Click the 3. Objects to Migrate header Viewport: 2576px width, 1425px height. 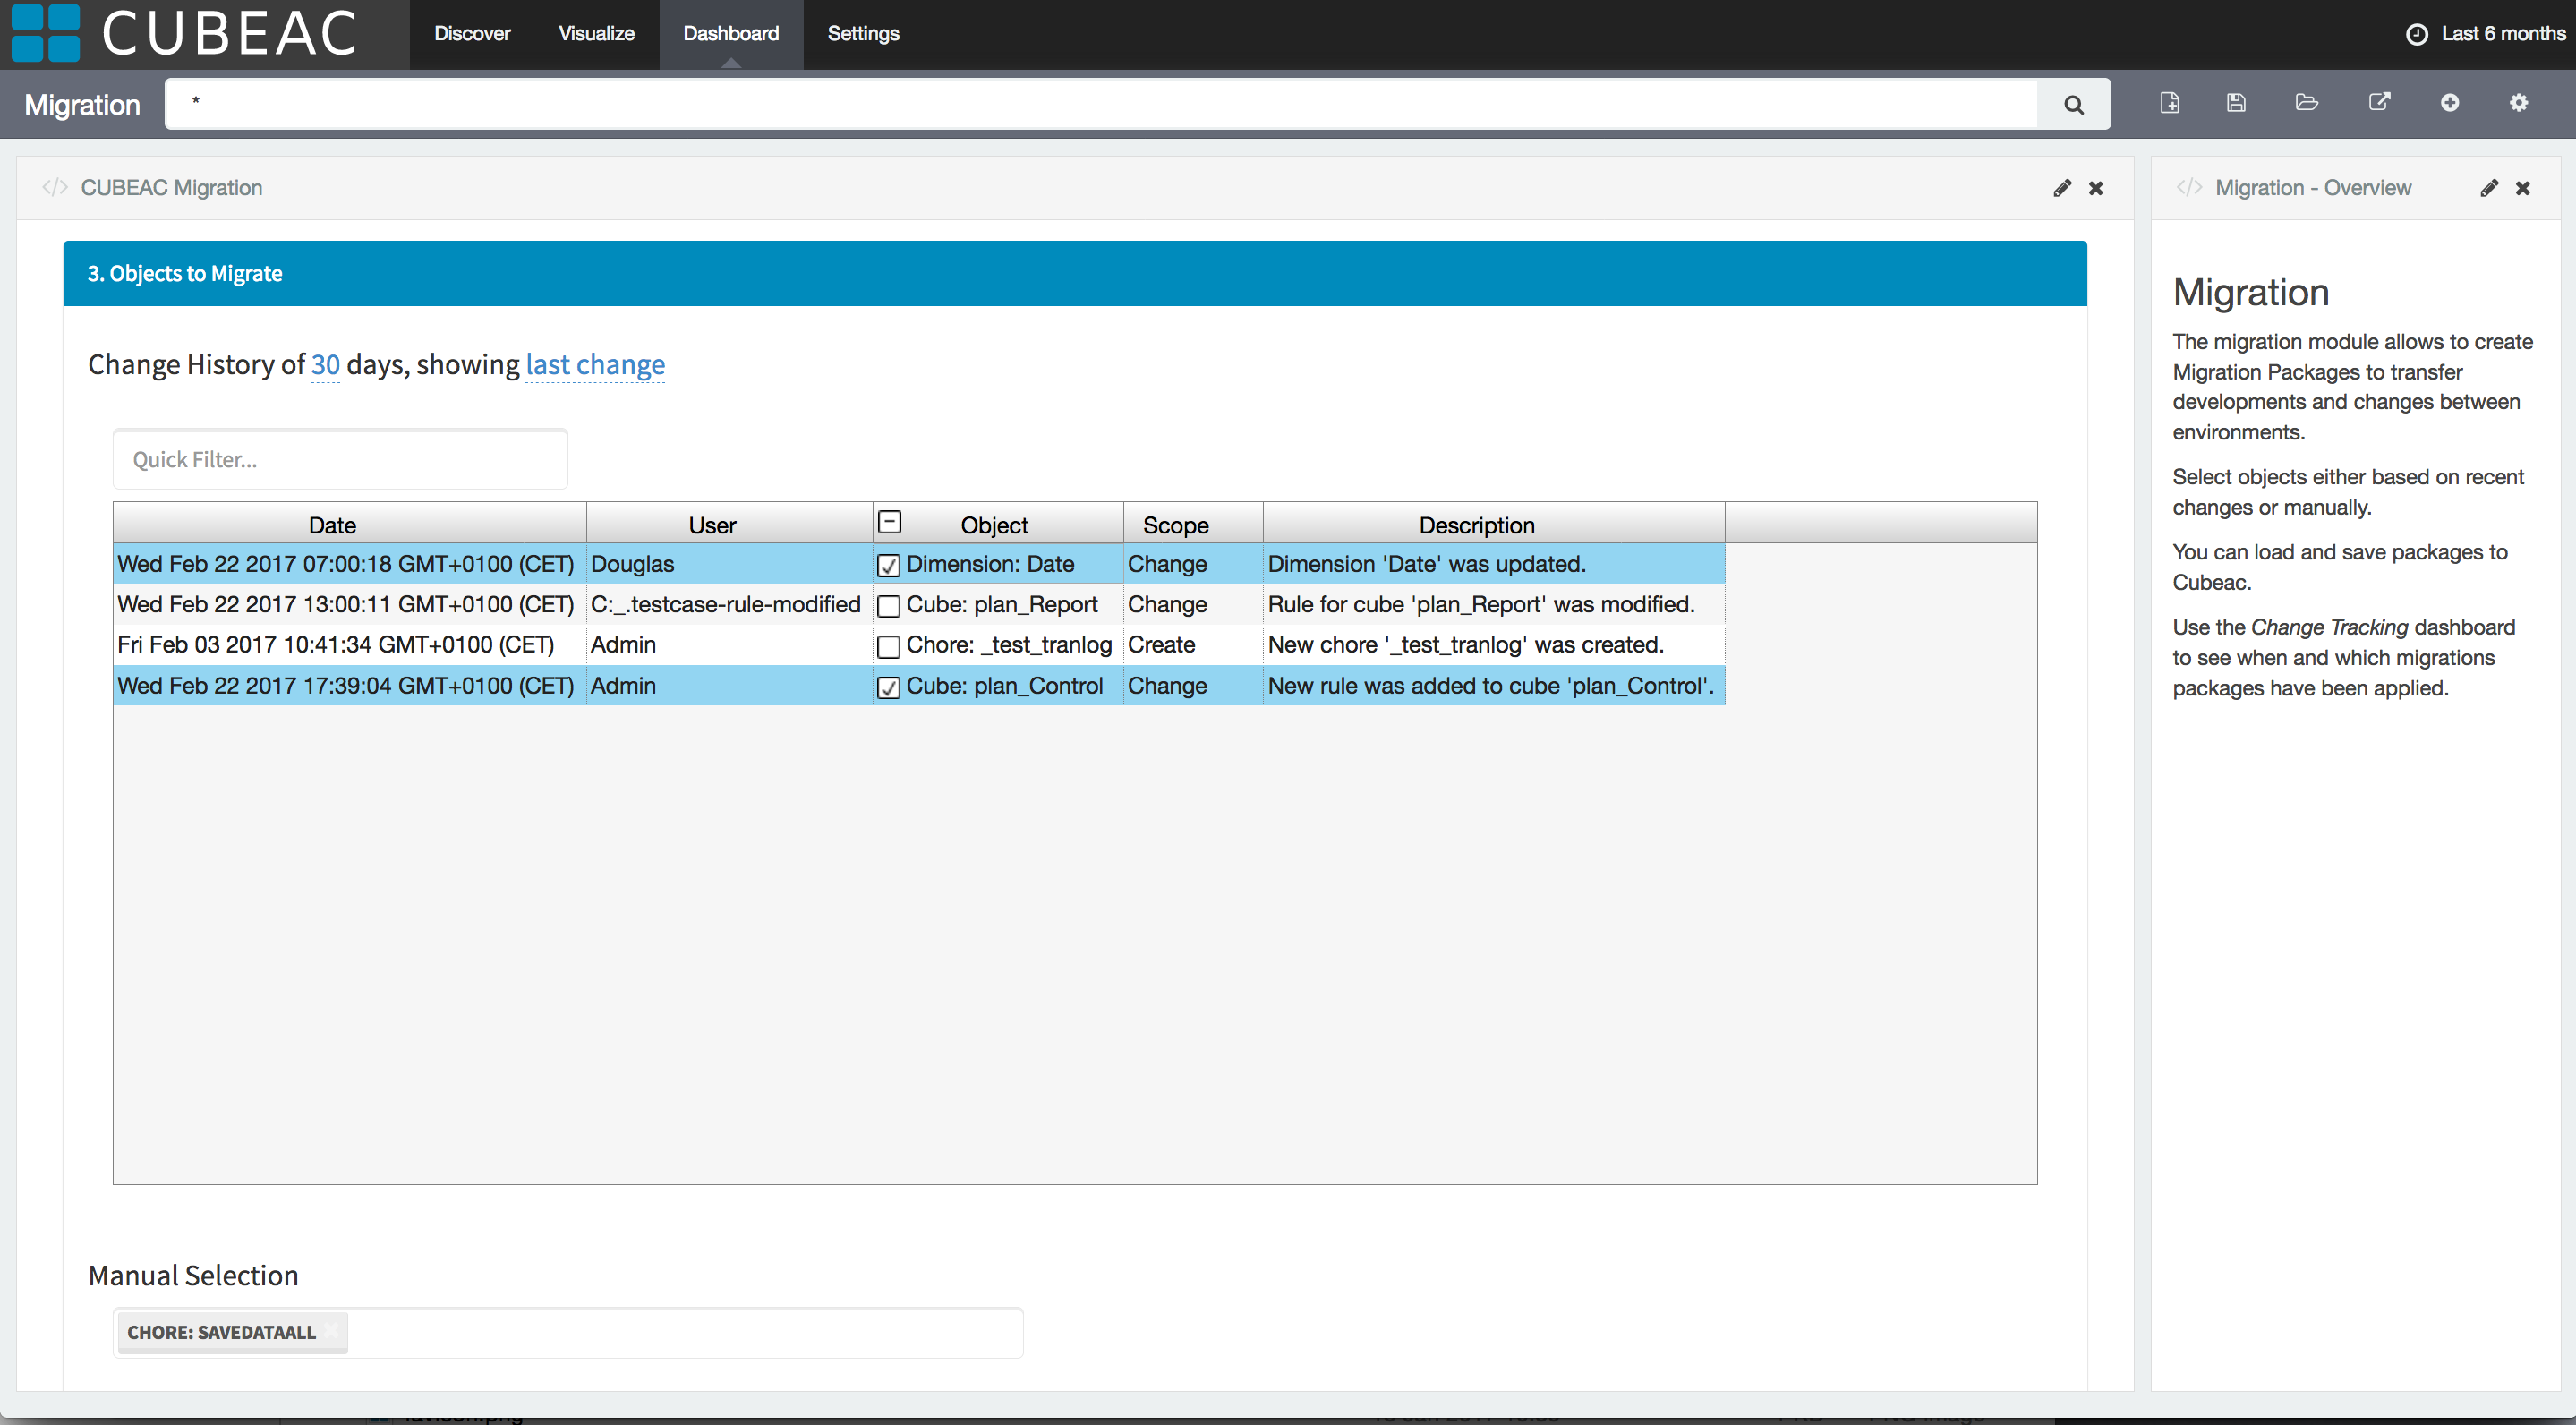(1074, 273)
